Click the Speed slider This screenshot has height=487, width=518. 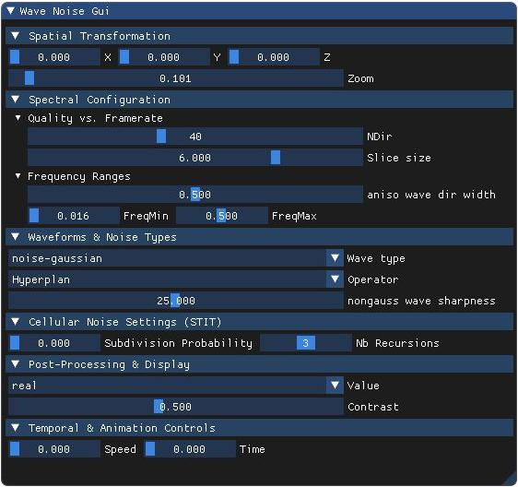(x=54, y=449)
